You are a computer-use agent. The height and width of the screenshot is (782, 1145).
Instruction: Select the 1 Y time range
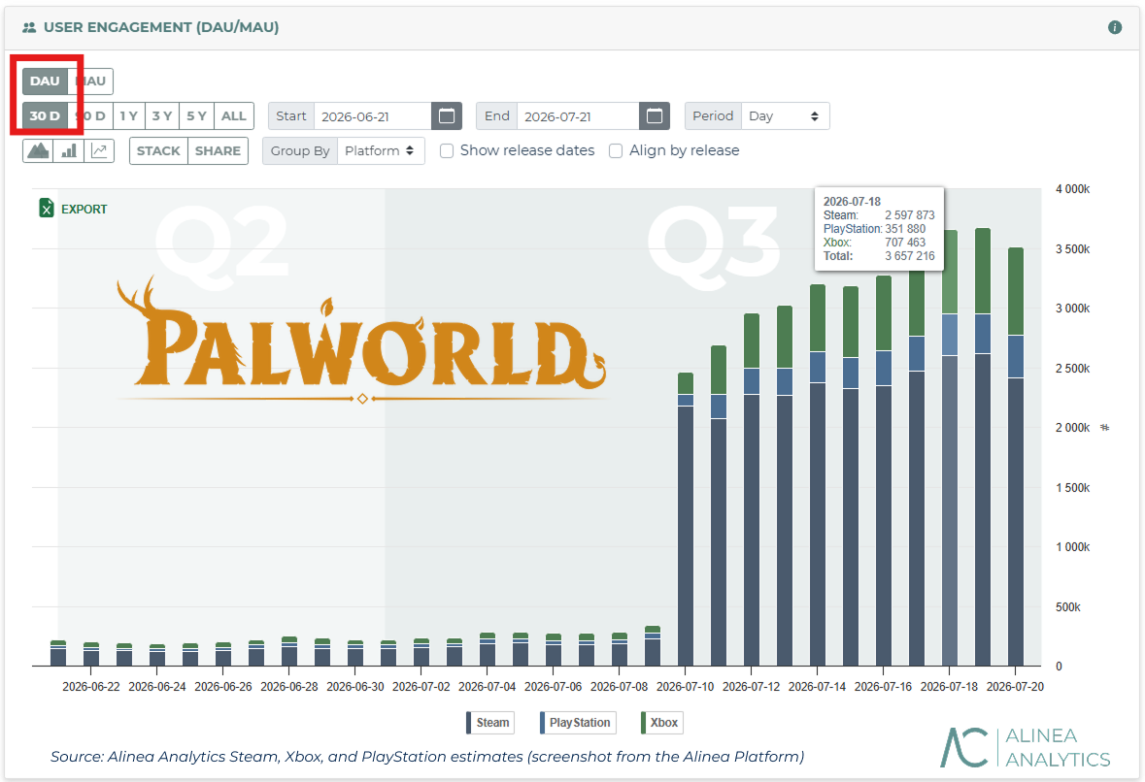click(x=129, y=116)
